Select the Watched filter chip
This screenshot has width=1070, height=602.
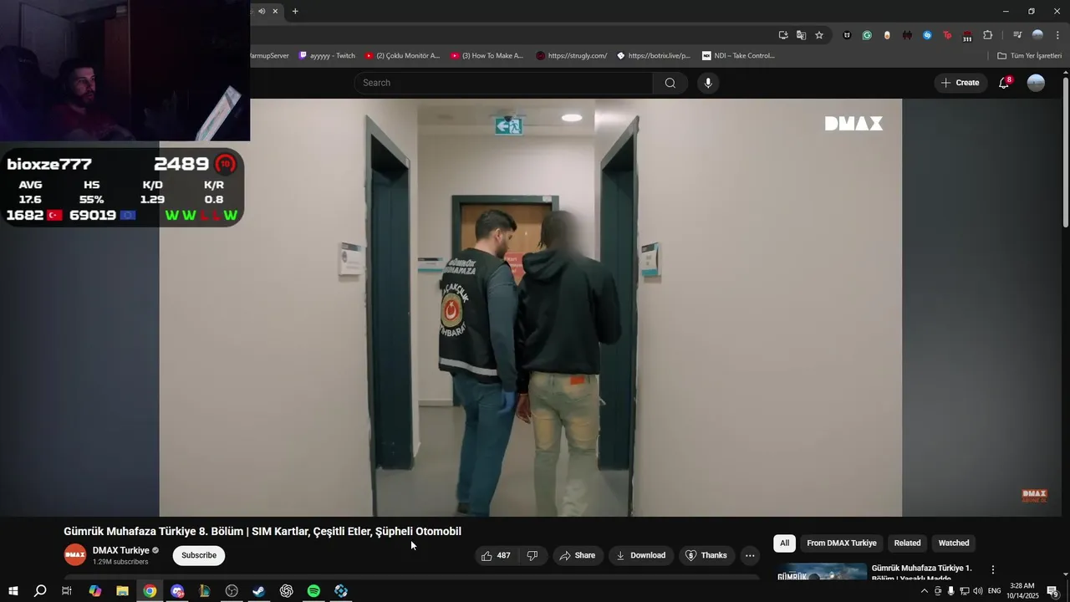(954, 543)
